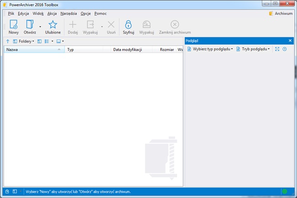Click the status bar lock icon
Screen dimensions: 297x198
click(7, 191)
